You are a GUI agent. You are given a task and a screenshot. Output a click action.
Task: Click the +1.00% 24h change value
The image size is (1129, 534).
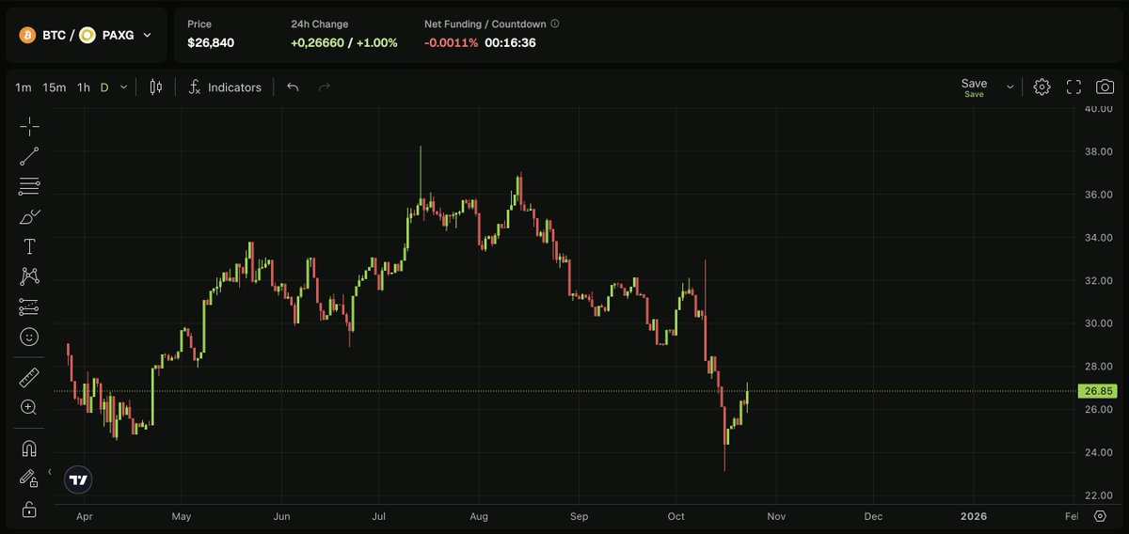point(375,42)
